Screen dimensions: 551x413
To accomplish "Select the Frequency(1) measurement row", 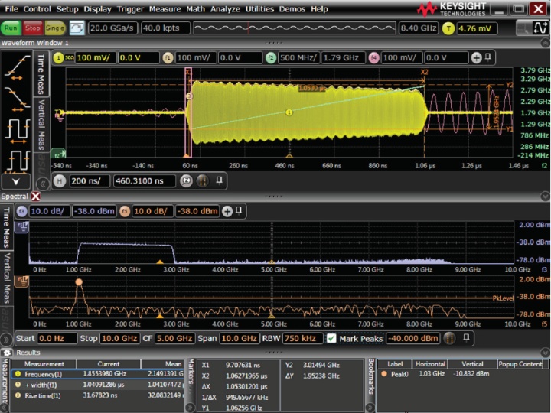I will point(97,374).
